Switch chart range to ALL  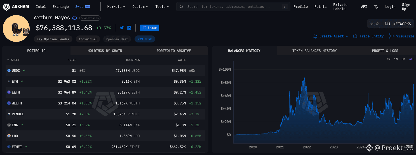point(412,59)
